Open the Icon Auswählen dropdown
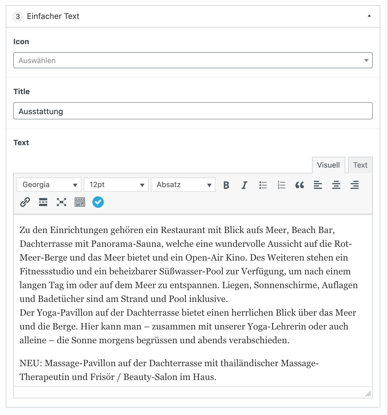 (x=193, y=61)
